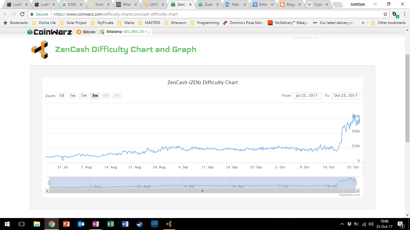410x230 pixels.
Task: Switch to the Zcash tab
Action: coord(209,4)
